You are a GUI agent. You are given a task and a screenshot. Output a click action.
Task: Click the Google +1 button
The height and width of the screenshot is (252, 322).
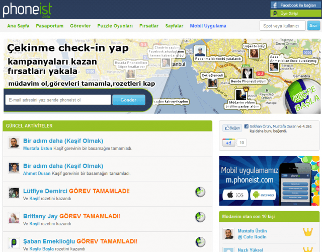pyautogui.click(x=229, y=143)
